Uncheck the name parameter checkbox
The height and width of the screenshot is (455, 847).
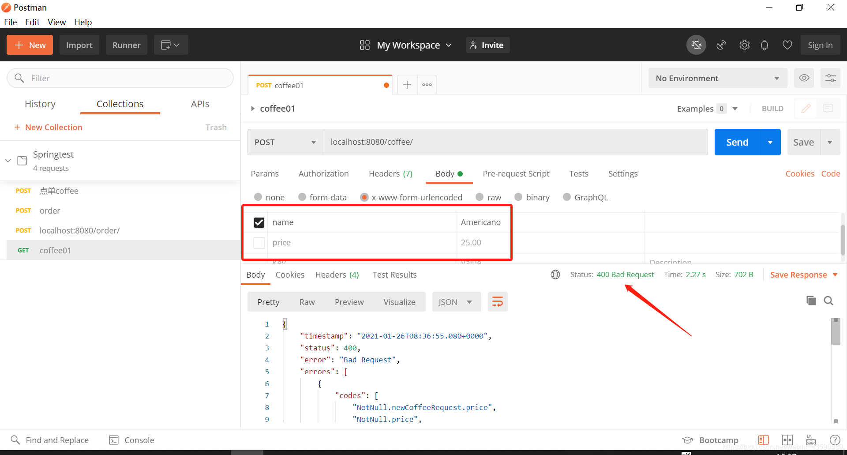pos(259,222)
